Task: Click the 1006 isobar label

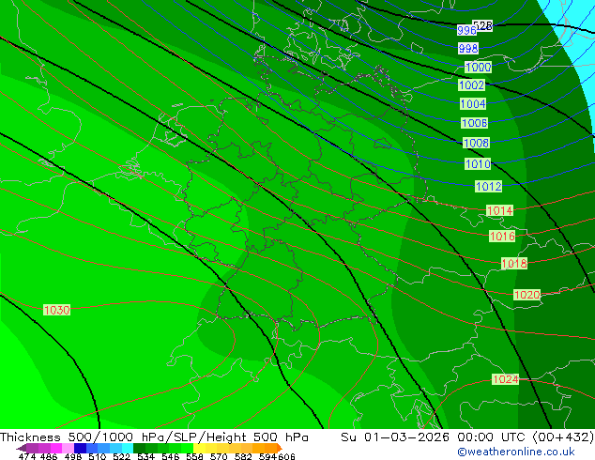Action: point(474,123)
